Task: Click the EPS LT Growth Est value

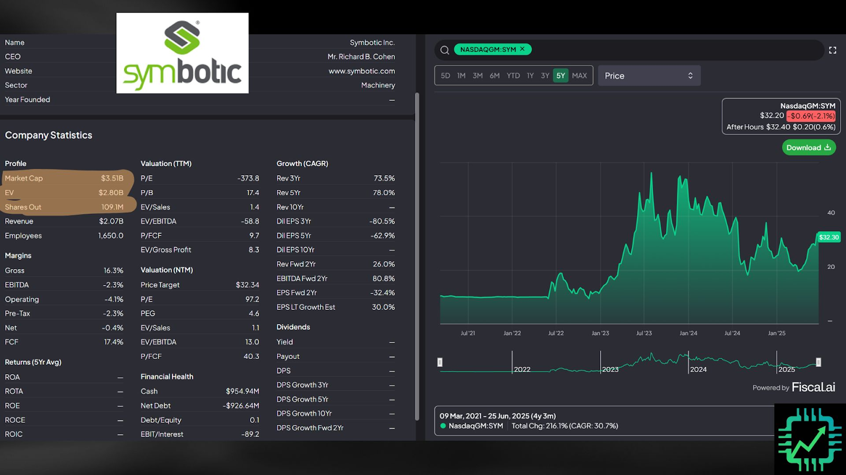Action: tap(383, 307)
